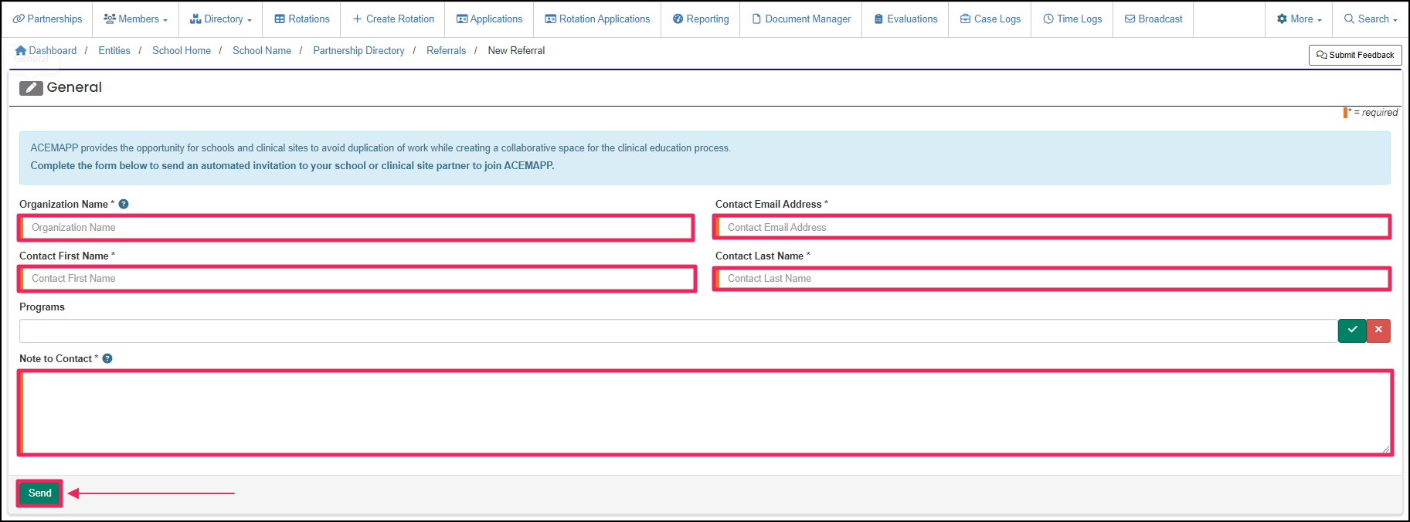Expand the More settings dropdown
1410x522 pixels.
click(1299, 19)
